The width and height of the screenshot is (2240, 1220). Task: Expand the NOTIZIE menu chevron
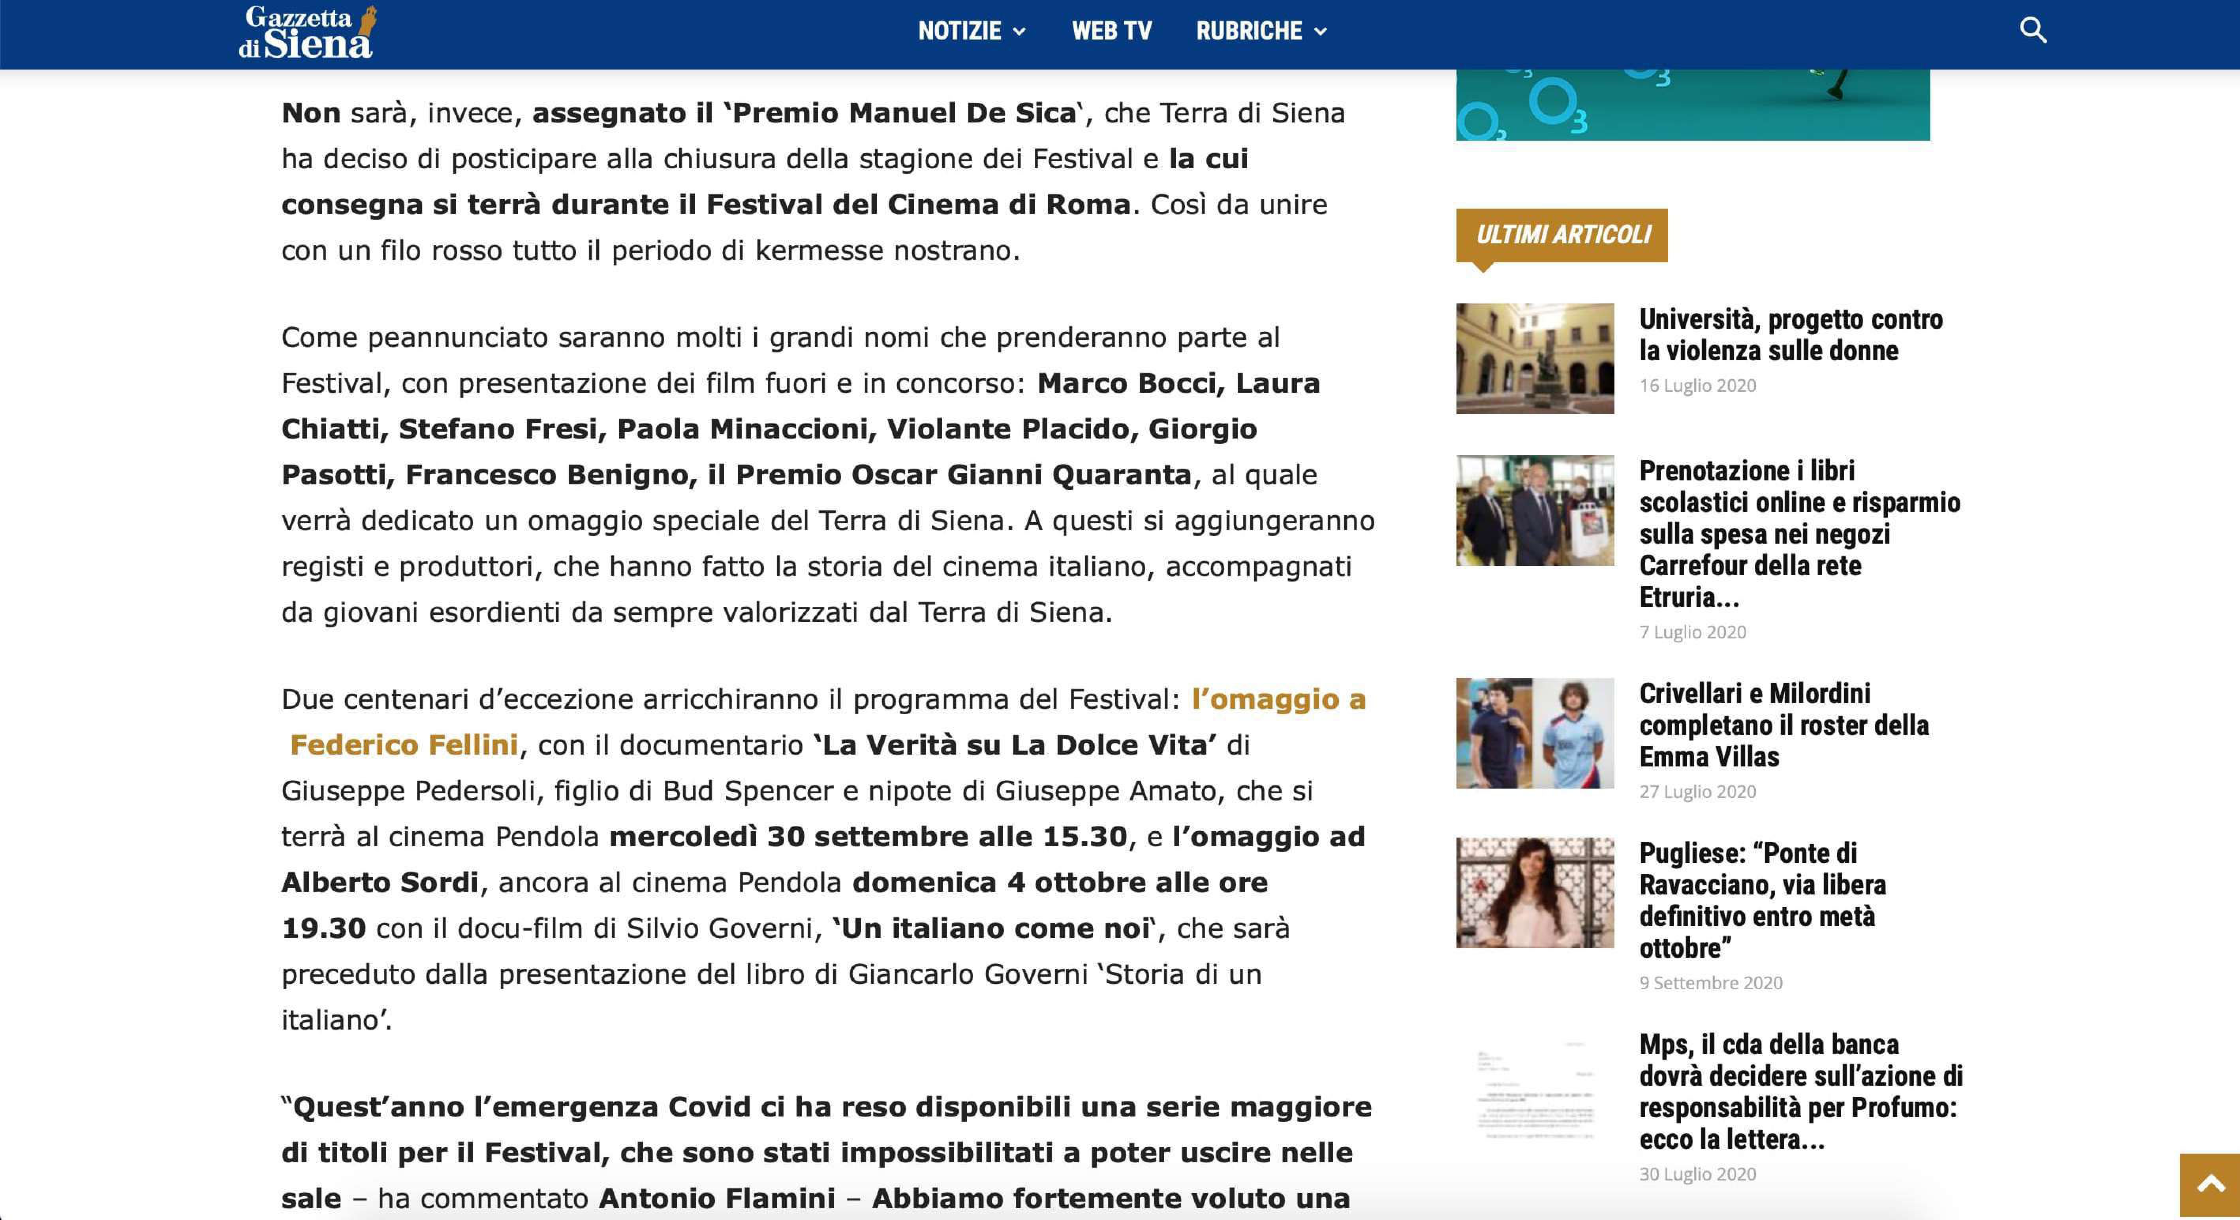click(1020, 31)
